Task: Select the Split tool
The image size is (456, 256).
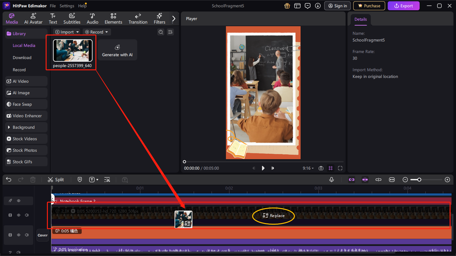Action: click(56, 180)
